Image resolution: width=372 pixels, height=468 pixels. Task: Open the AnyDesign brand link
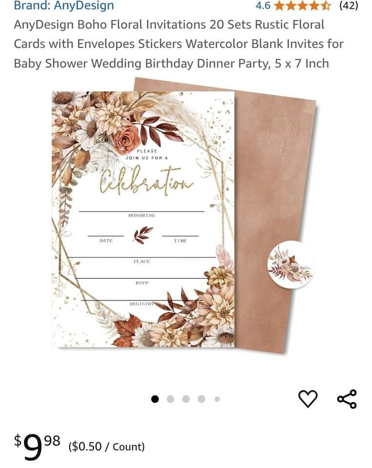click(64, 5)
